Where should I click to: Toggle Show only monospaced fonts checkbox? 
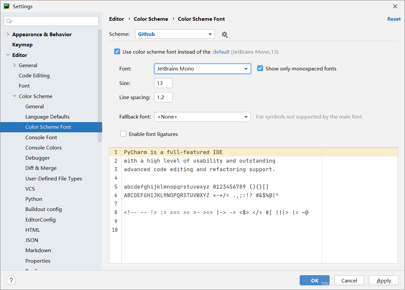pyautogui.click(x=260, y=68)
